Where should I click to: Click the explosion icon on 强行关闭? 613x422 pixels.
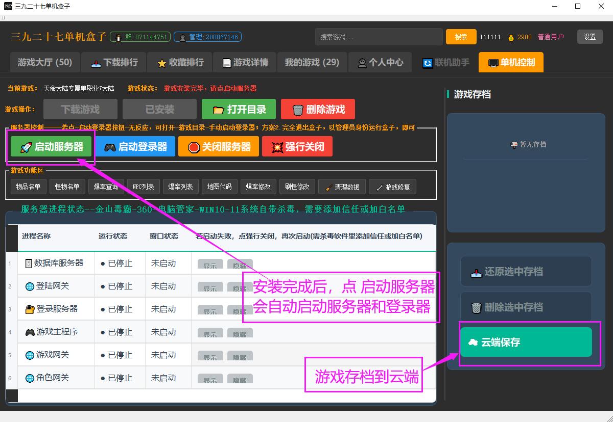(x=277, y=147)
